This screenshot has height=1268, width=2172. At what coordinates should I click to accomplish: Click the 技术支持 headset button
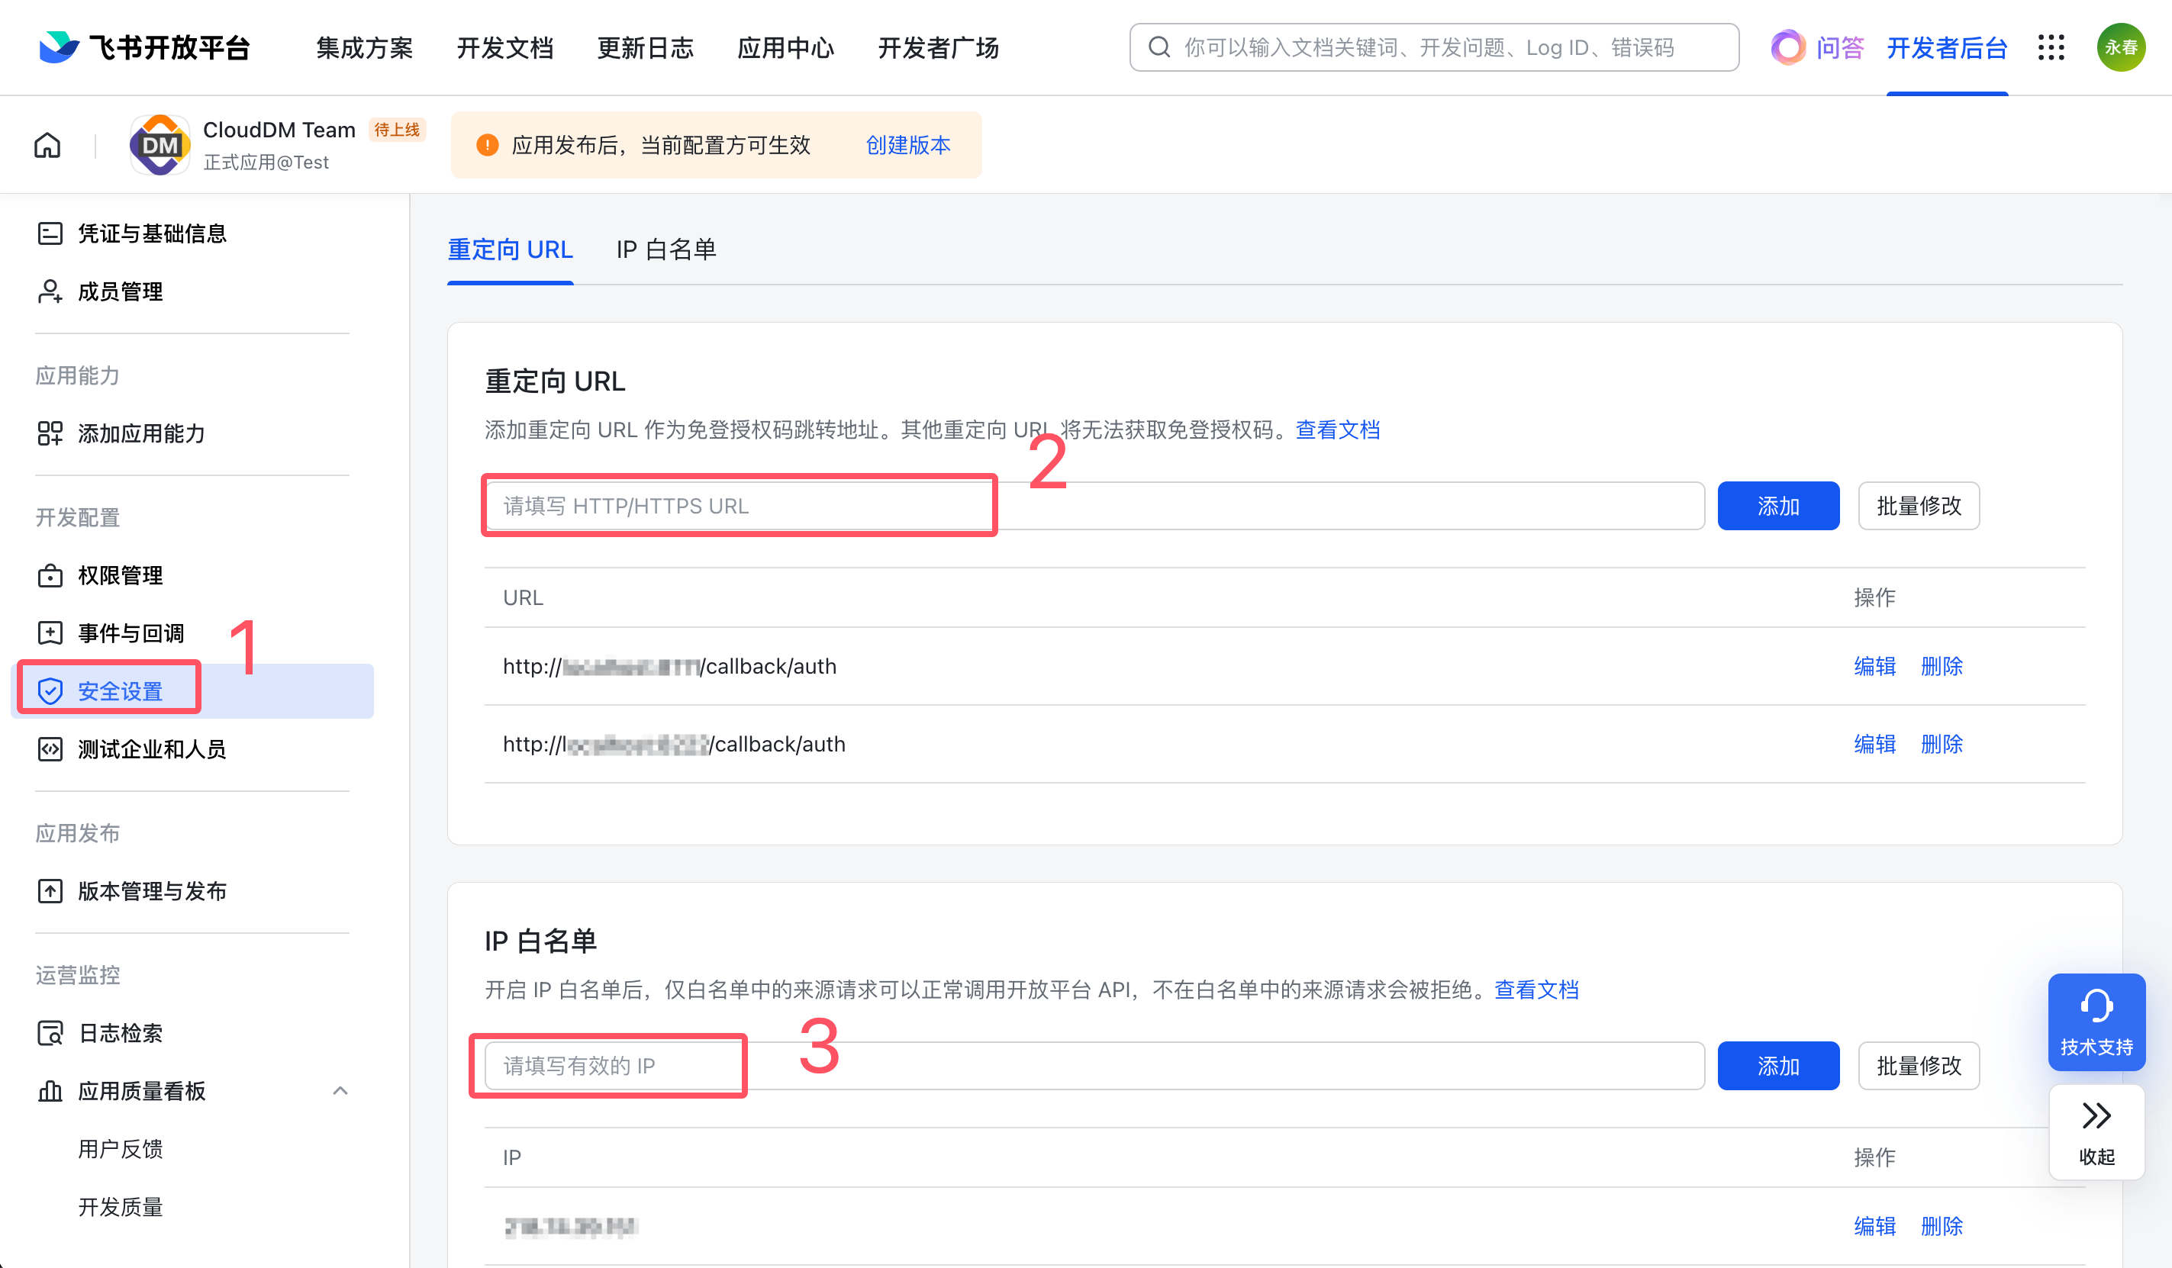coord(2096,1022)
